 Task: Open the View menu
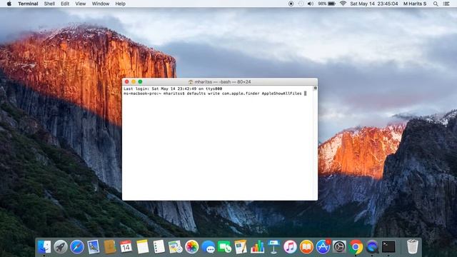pyautogui.click(x=81, y=4)
